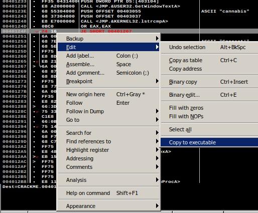Select Undo selection entry

tap(209, 47)
